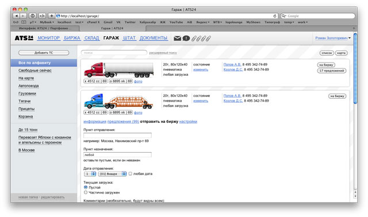Viewport: 368px width, 217px height.
Task: Expand the Роман Золоторевич user menu
Action: (333, 38)
